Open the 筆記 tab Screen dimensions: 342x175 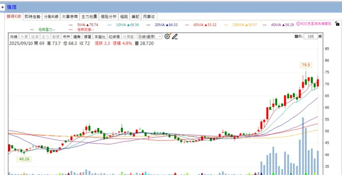(135, 17)
